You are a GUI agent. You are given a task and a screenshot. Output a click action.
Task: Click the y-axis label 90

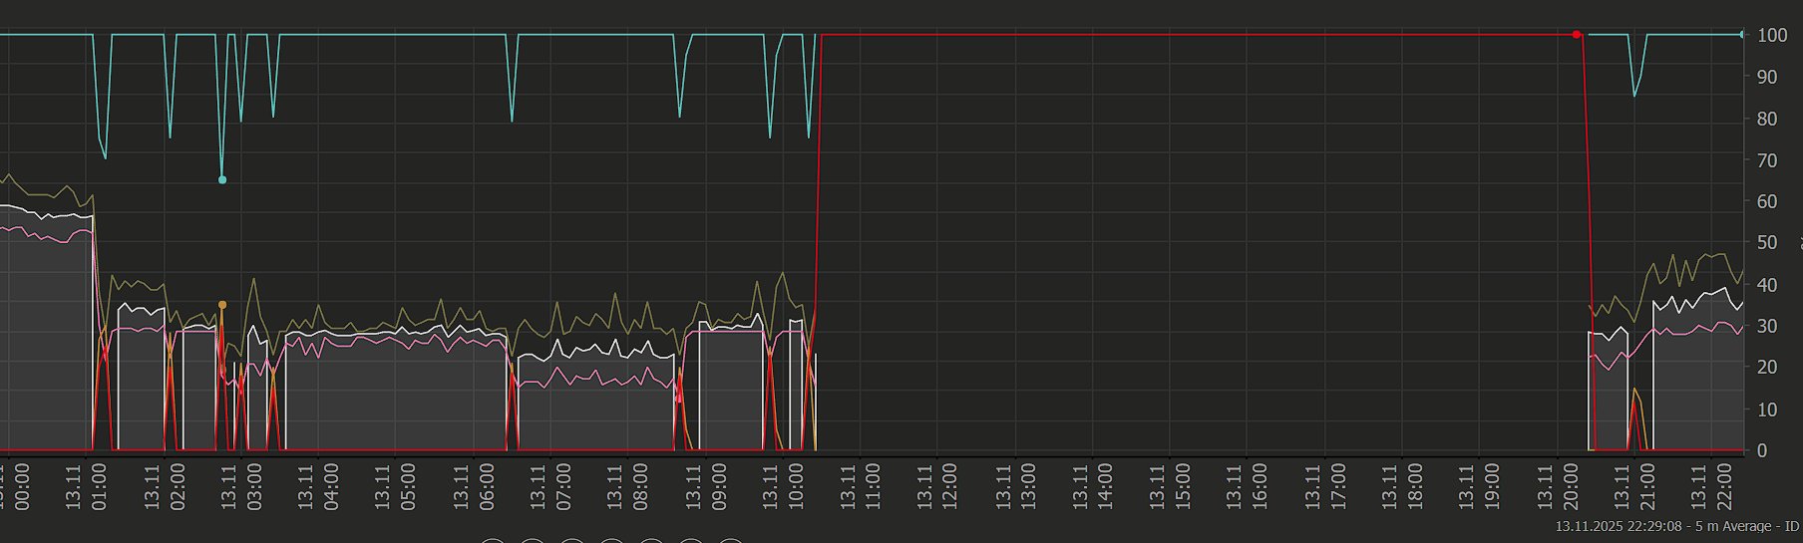(x=1767, y=77)
